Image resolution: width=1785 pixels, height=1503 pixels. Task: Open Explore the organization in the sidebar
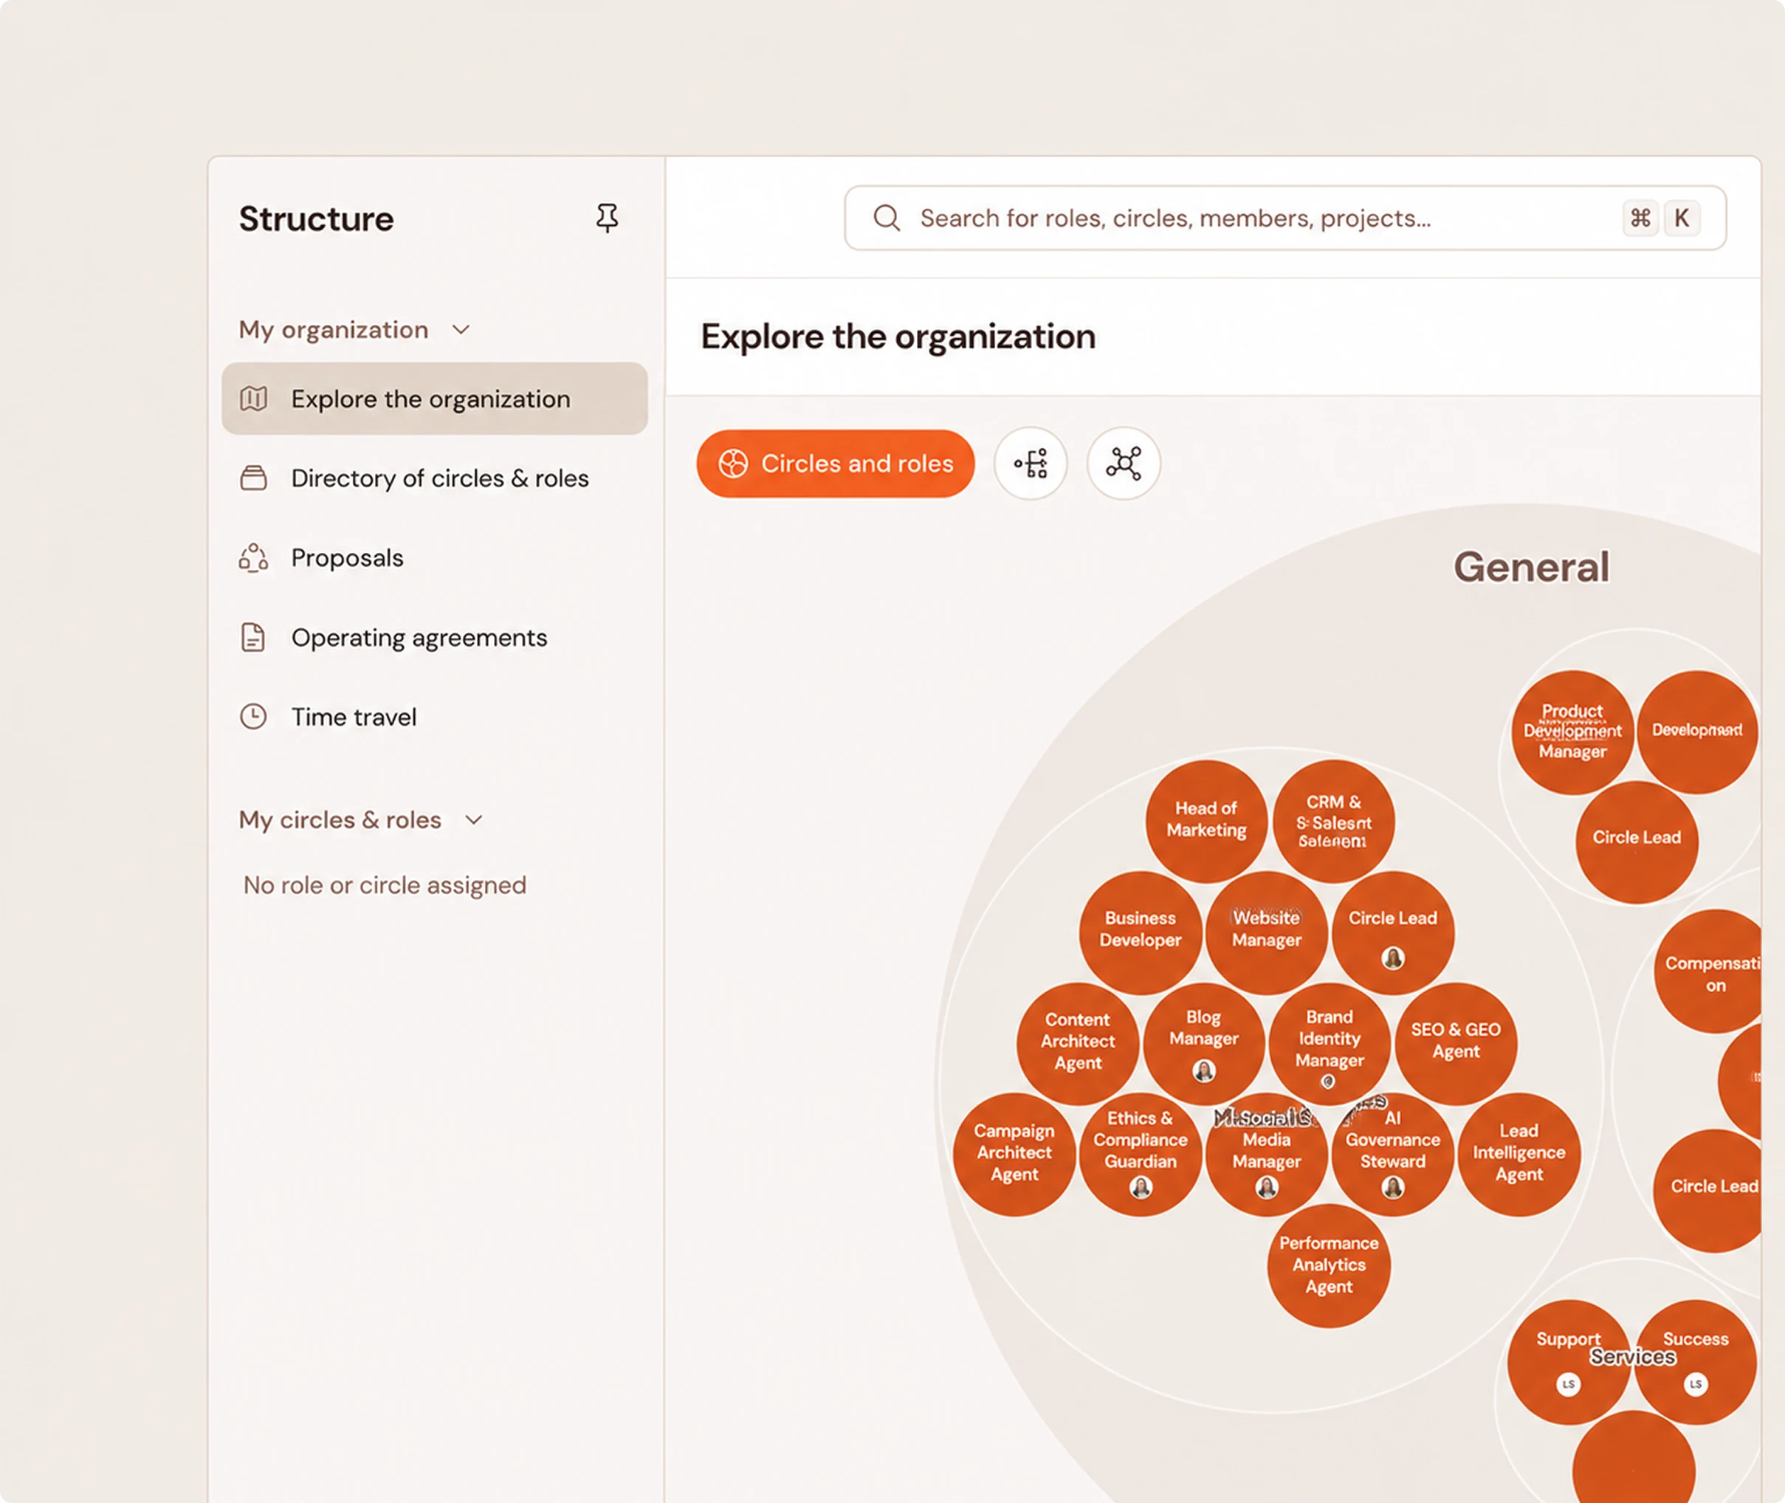[435, 399]
